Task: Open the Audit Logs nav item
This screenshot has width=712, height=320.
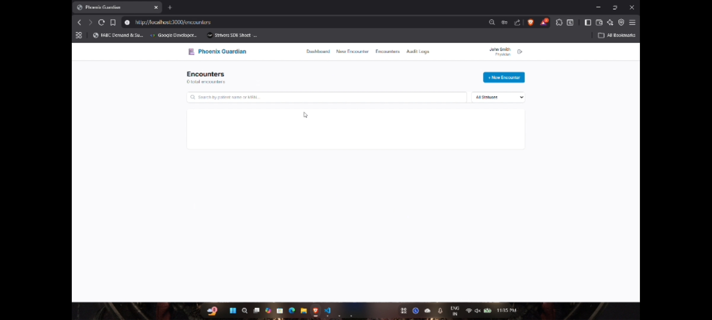Action: (x=417, y=51)
